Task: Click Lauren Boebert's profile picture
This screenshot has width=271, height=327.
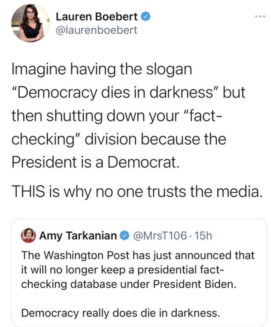Action: 30,23
